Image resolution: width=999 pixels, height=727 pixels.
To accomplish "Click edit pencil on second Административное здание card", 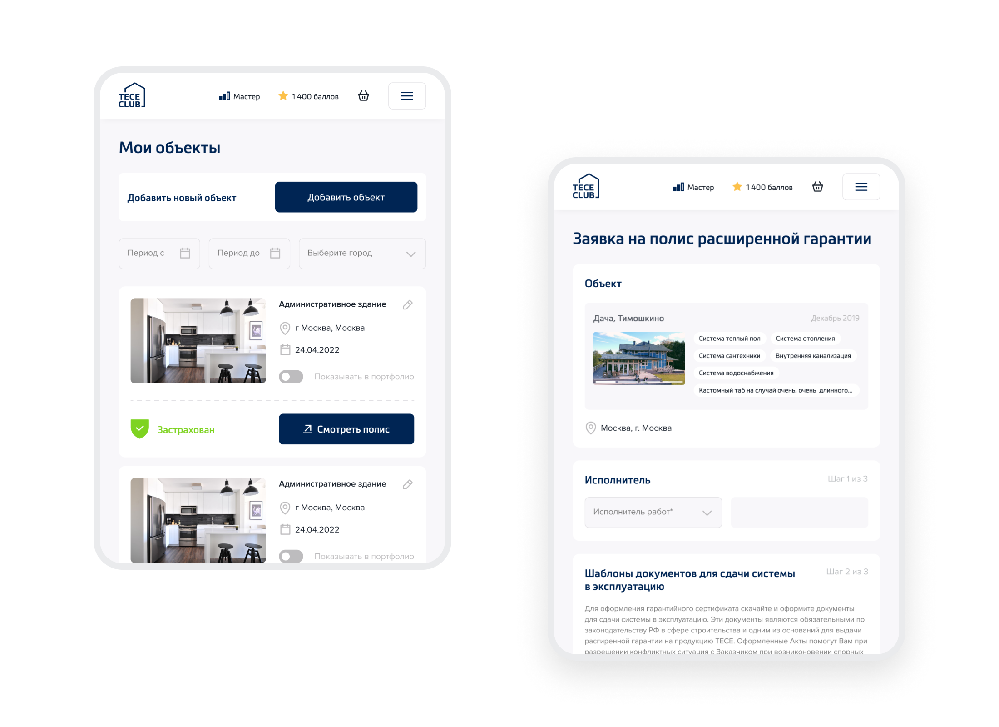I will click(x=407, y=484).
